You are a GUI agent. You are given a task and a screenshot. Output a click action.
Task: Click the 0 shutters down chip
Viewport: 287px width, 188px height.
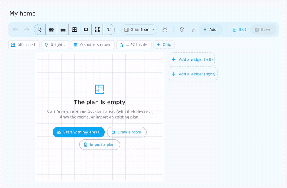pyautogui.click(x=93, y=45)
